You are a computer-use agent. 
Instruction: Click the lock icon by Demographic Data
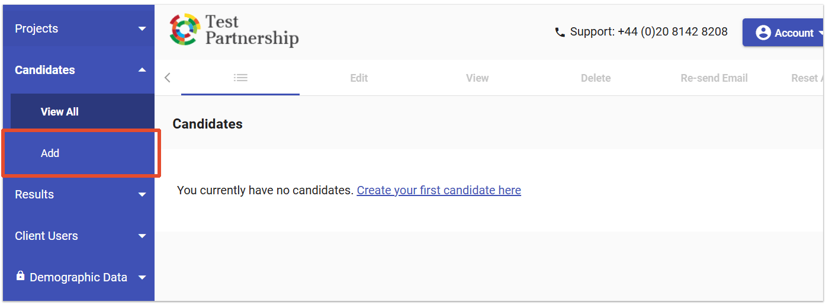(21, 276)
